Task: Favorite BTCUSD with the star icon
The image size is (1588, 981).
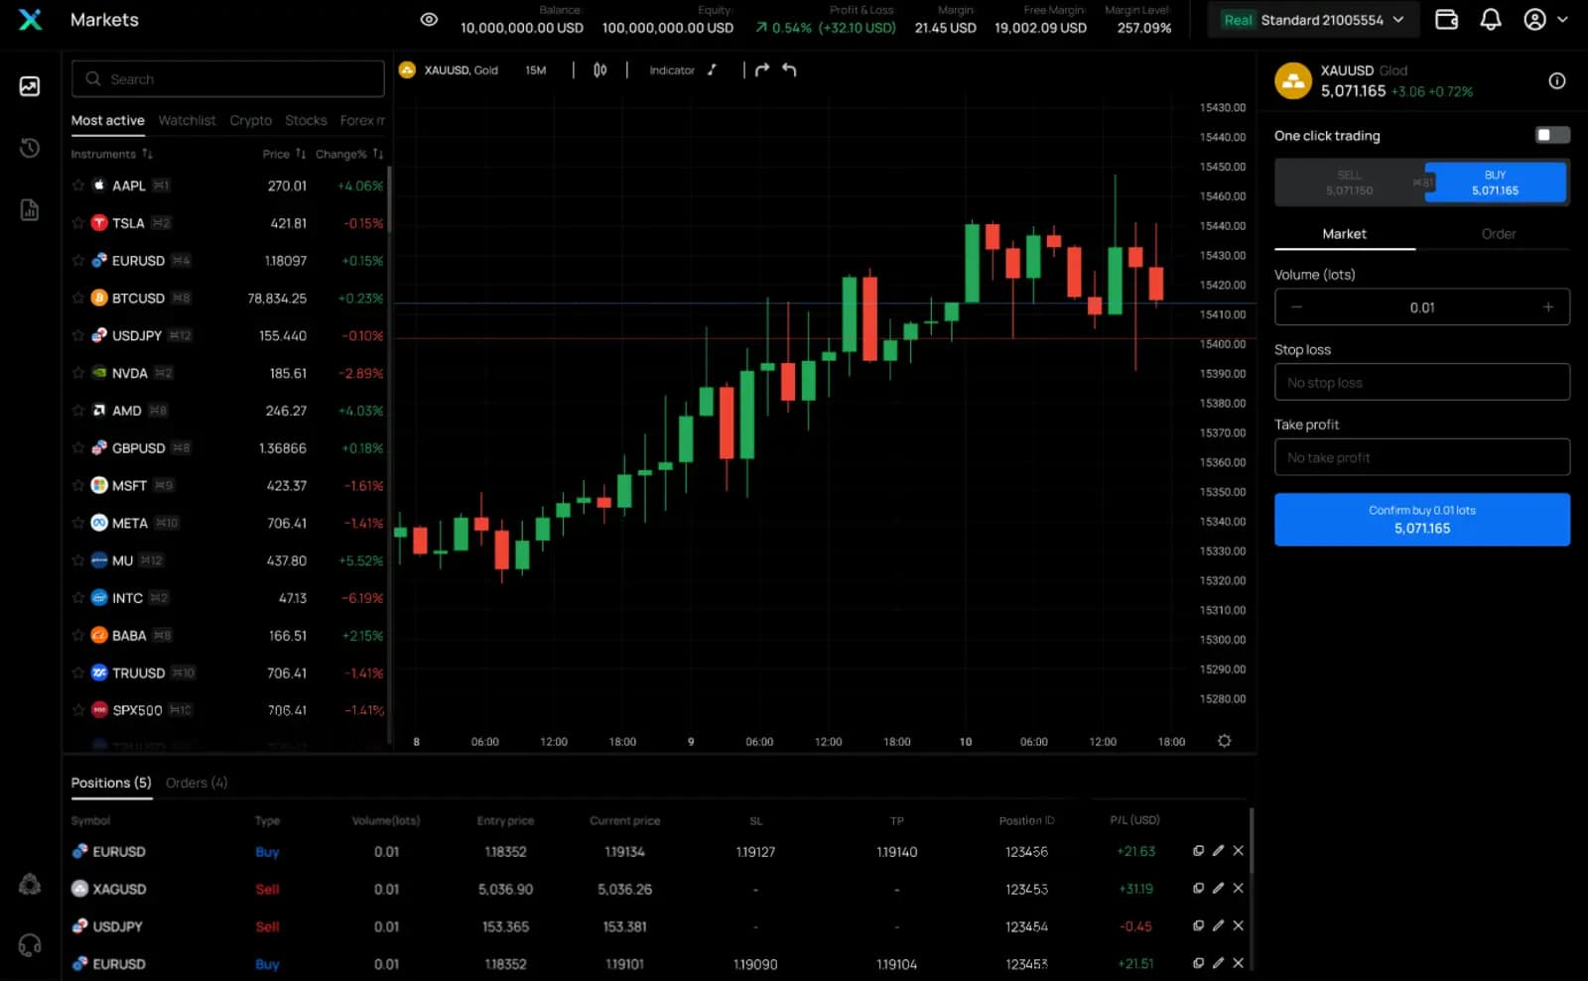Action: [x=78, y=298]
